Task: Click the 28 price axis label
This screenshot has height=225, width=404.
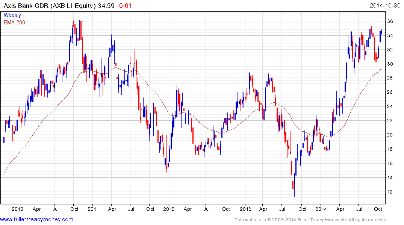Action: pyautogui.click(x=390, y=78)
